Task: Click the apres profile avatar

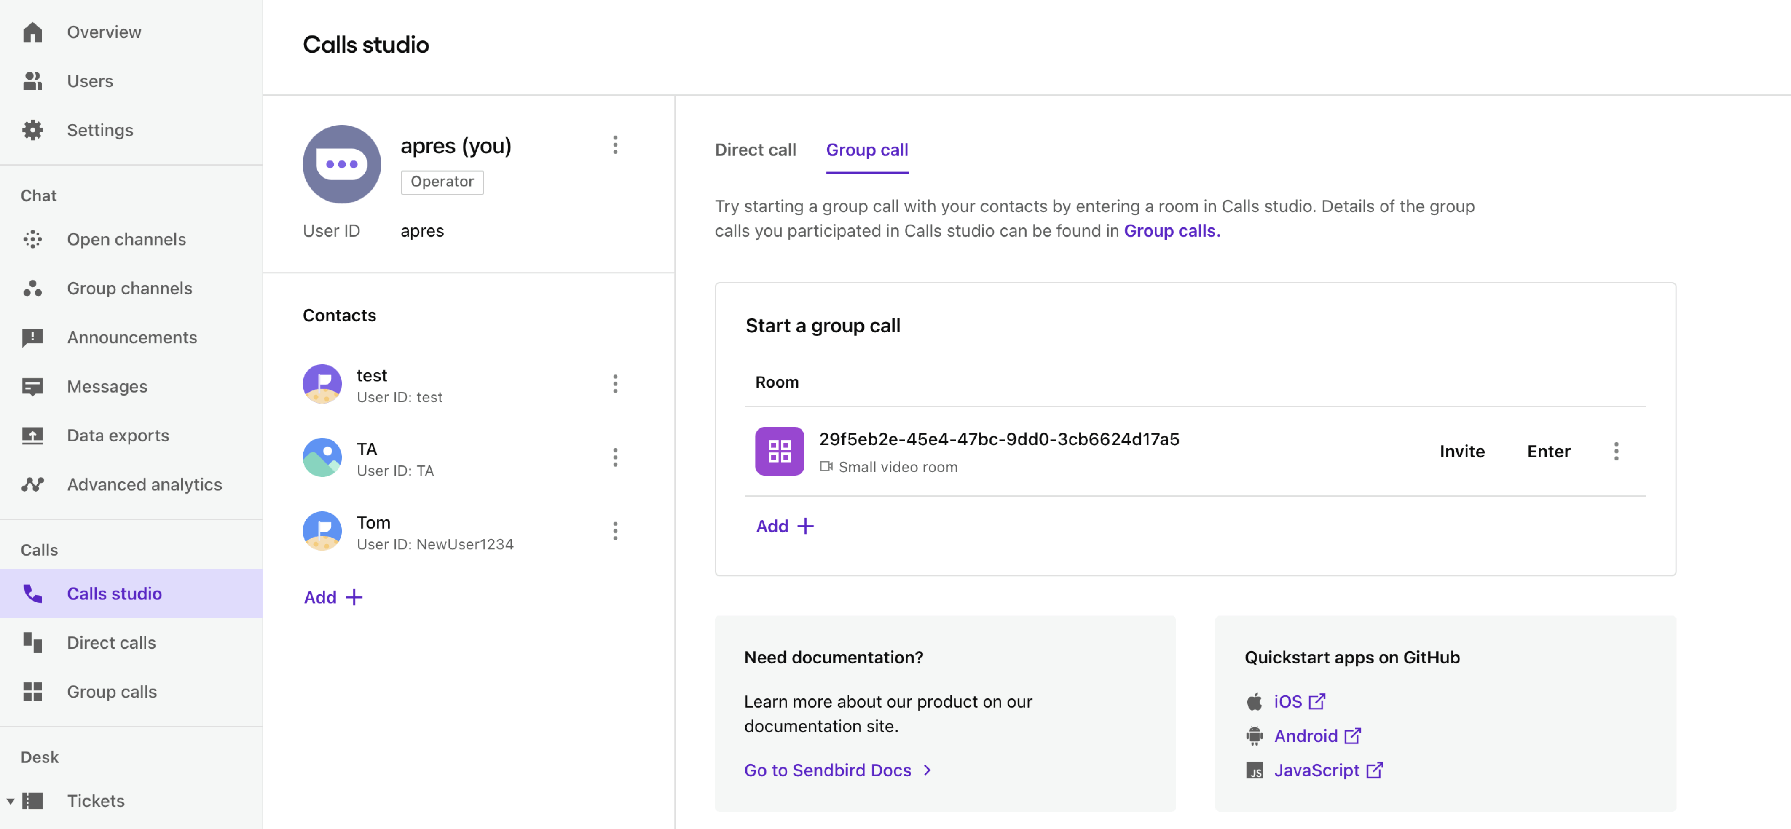Action: [341, 164]
